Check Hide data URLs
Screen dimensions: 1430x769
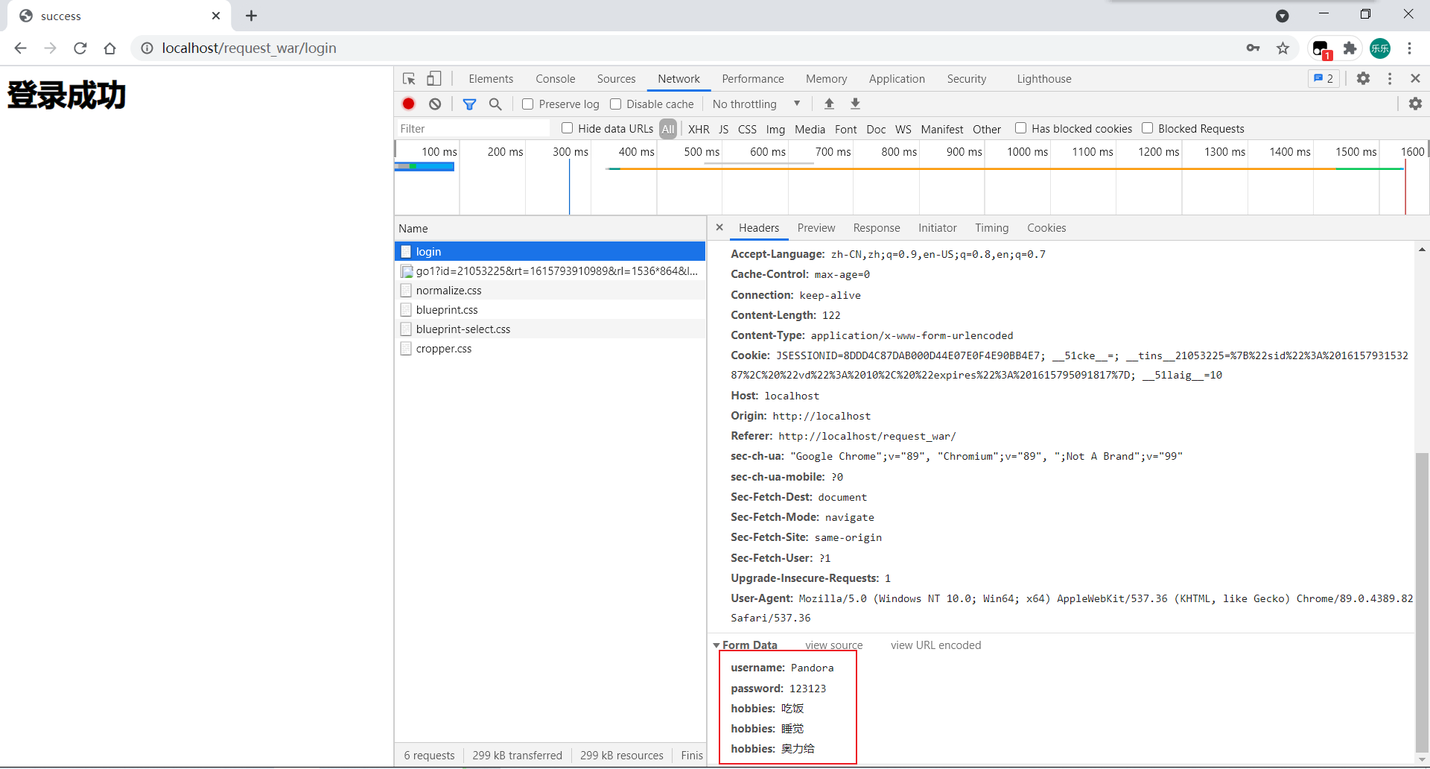[x=567, y=128]
